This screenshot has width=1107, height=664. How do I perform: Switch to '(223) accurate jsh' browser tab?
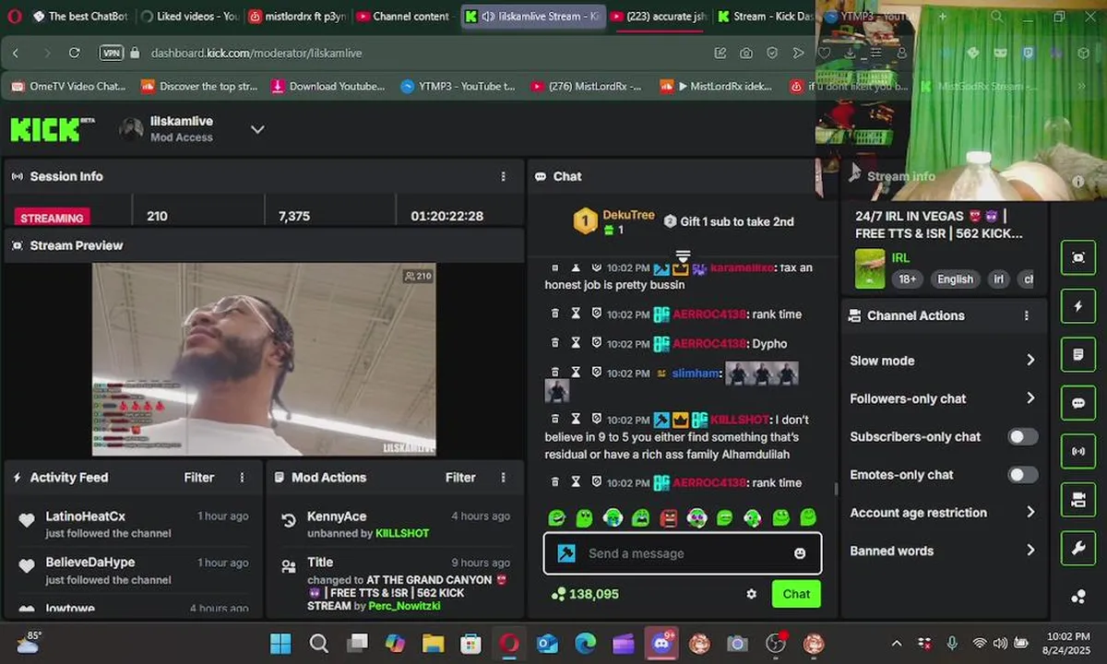[x=659, y=17]
